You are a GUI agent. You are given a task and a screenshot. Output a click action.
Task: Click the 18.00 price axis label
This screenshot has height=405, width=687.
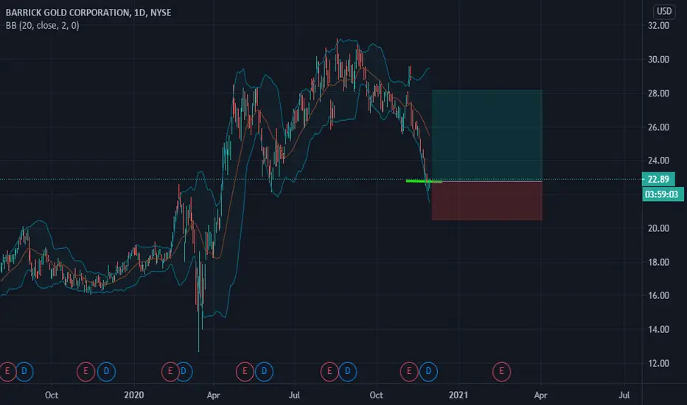pyautogui.click(x=658, y=262)
